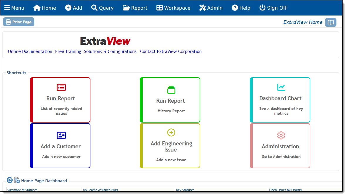Click the blue contact card icon for Add a Customer
The width and height of the screenshot is (347, 196).
pyautogui.click(x=61, y=135)
